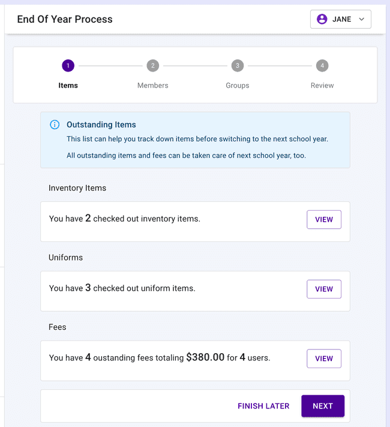Switch to the Groups step label
This screenshot has width=390, height=427.
coord(238,85)
